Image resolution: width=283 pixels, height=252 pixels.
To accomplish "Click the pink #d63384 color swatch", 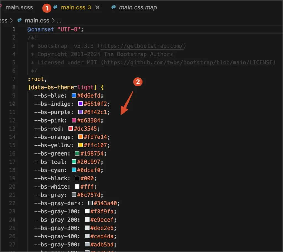I will click(74, 120).
